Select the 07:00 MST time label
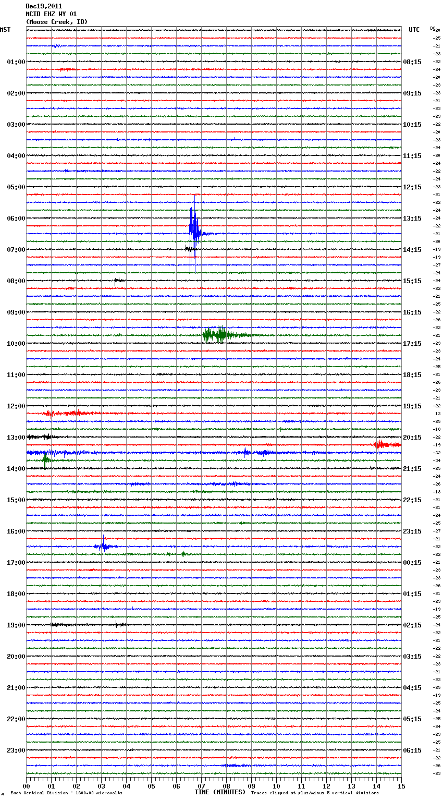 click(16, 250)
